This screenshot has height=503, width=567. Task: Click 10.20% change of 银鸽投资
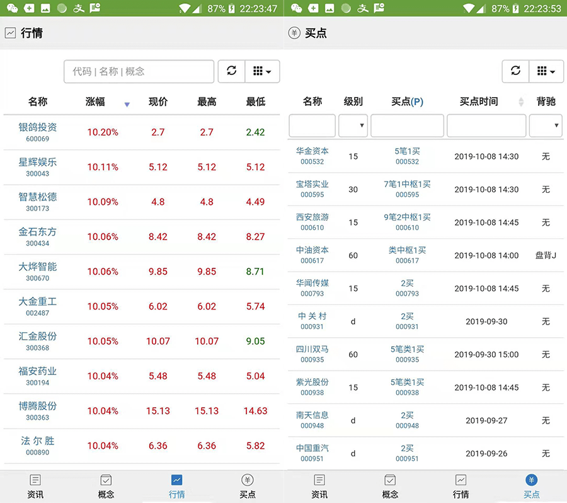click(103, 132)
